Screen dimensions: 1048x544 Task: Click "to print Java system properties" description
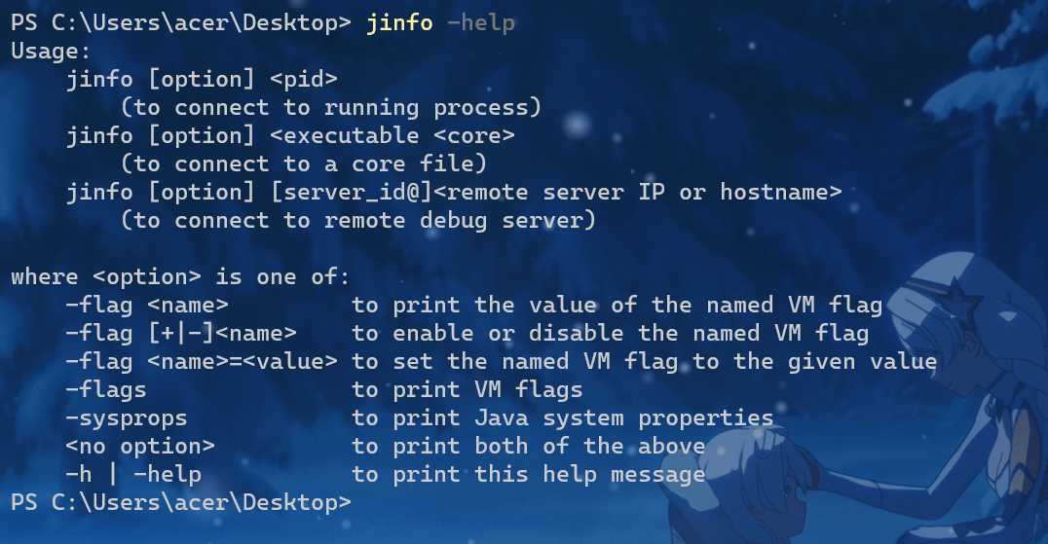562,418
